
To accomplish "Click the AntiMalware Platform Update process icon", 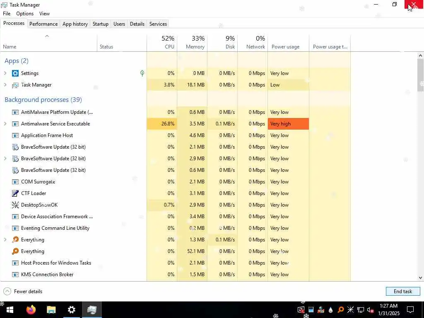I will coord(15,112).
